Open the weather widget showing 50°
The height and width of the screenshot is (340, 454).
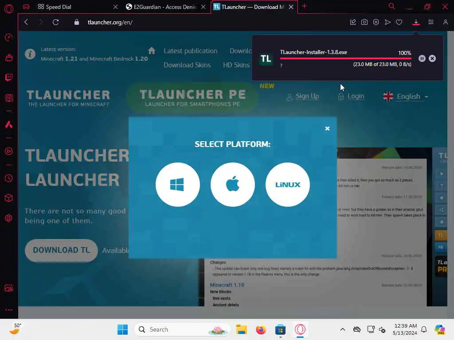pos(15,329)
